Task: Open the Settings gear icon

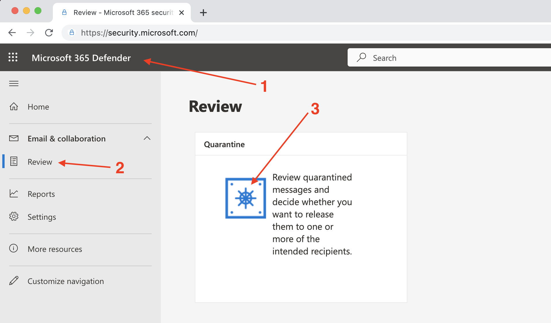Action: [14, 217]
